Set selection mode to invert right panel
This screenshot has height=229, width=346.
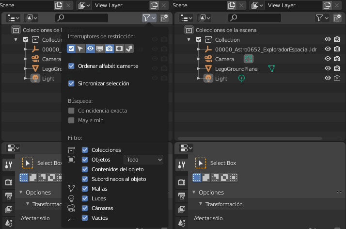pos(224,178)
